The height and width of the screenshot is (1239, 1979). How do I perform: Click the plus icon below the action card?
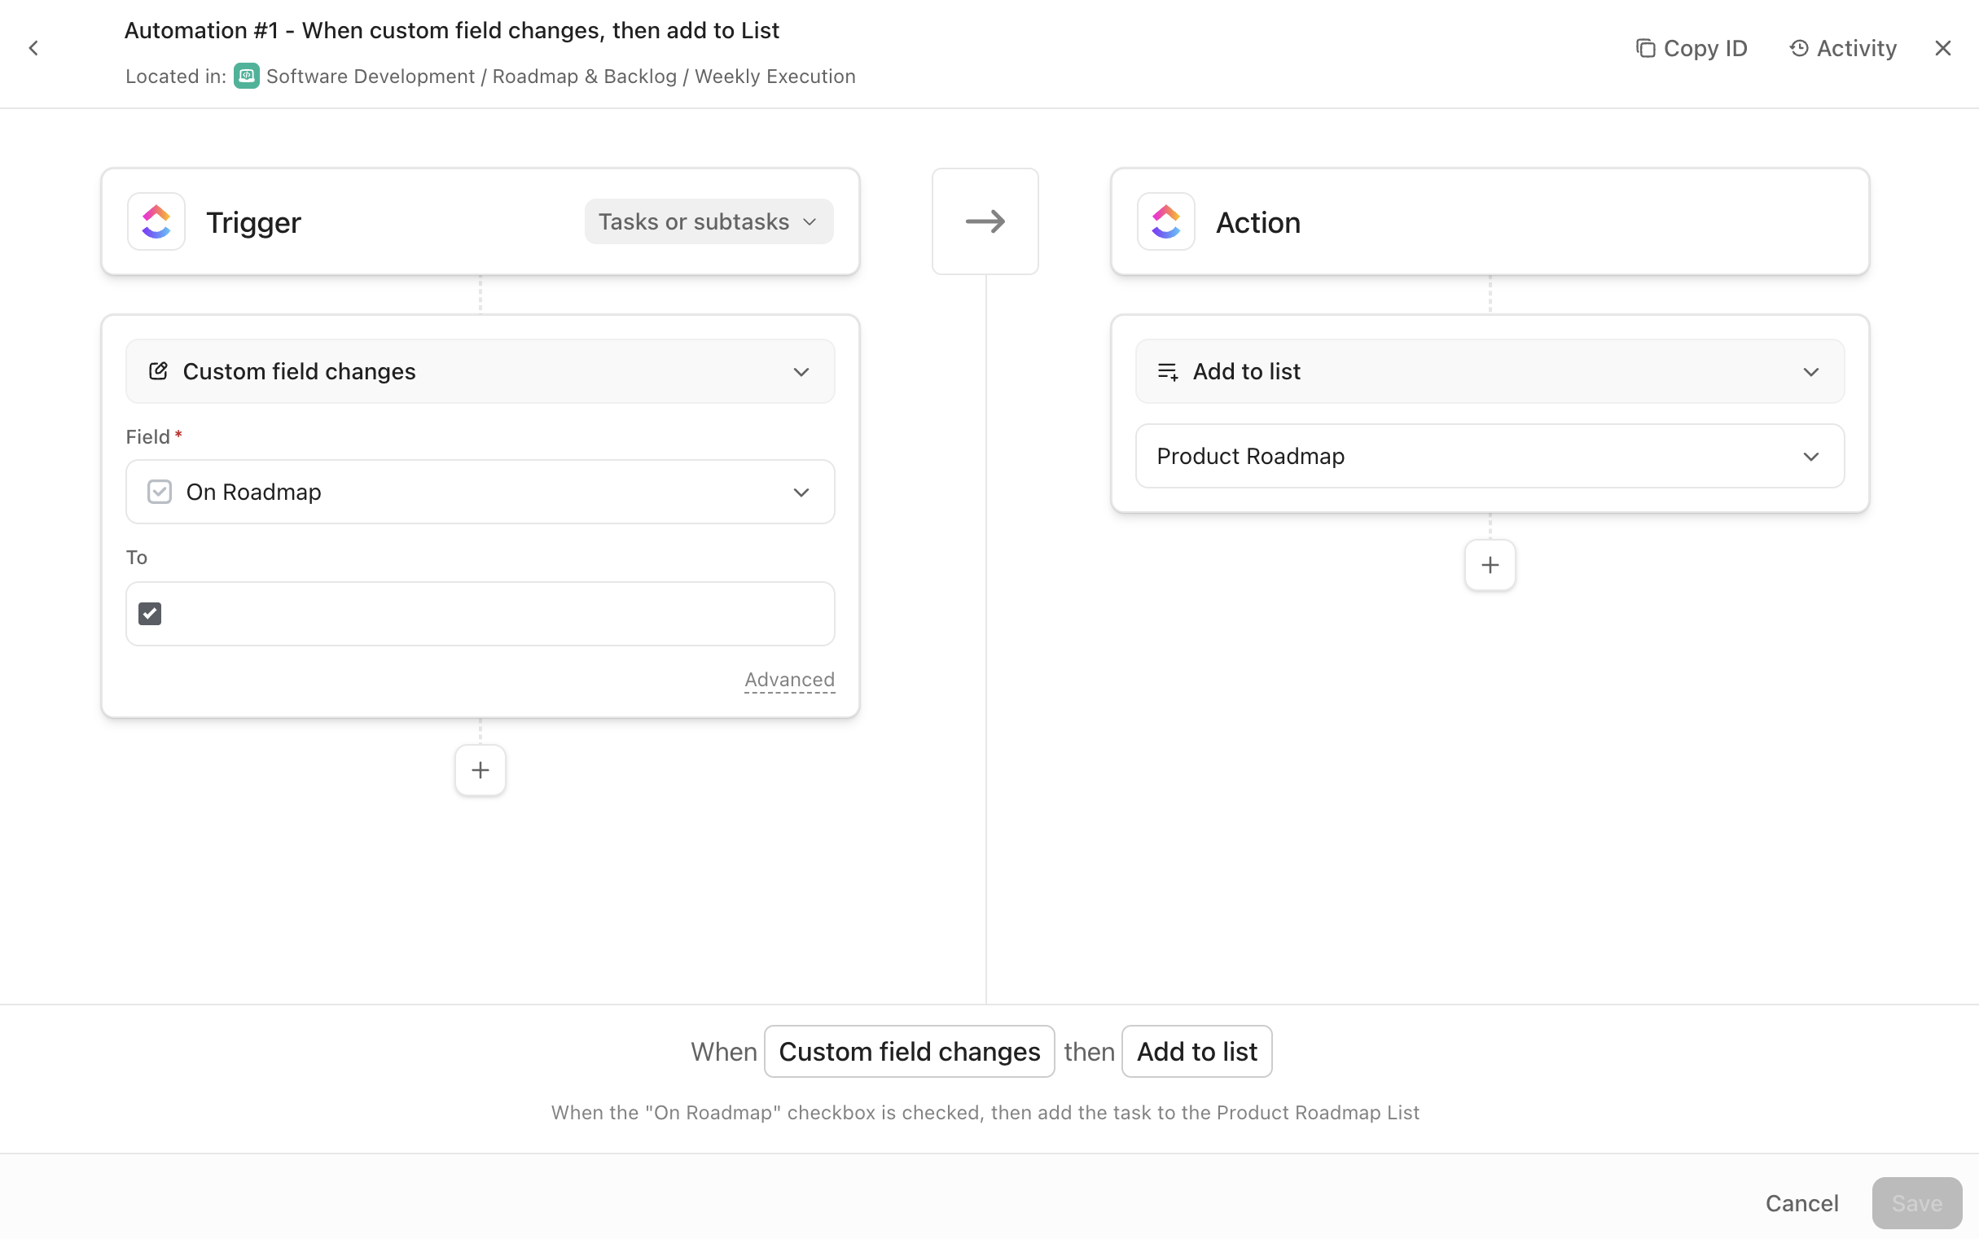coord(1490,566)
